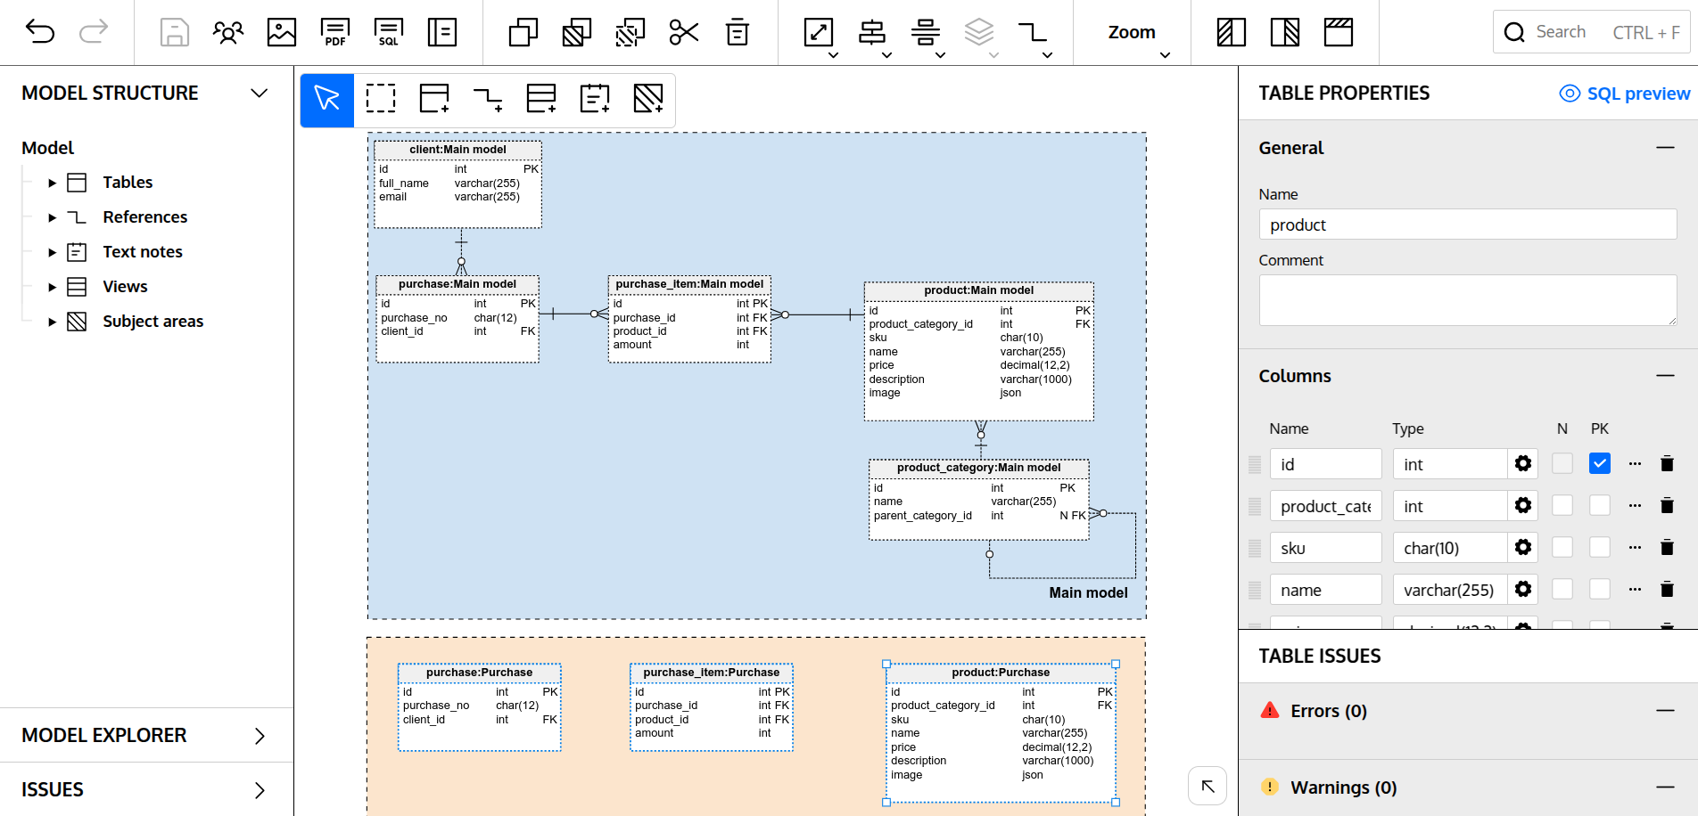Screen dimensions: 1698x816
Task: Check the PK checkbox for sku column
Action: (x=1600, y=547)
